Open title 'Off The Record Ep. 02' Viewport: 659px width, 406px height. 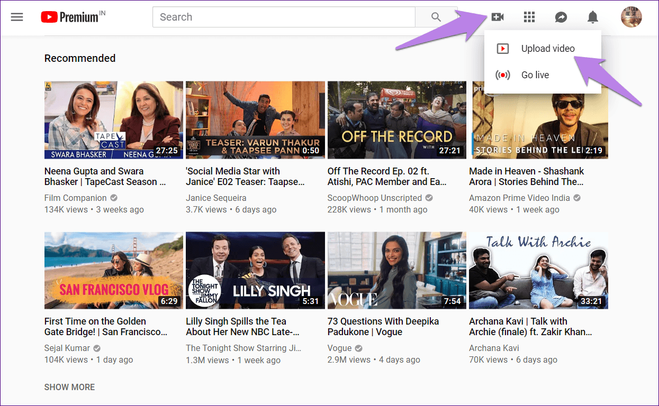pos(387,177)
